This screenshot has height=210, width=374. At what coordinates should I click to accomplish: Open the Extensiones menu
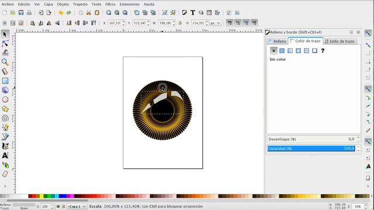129,4
